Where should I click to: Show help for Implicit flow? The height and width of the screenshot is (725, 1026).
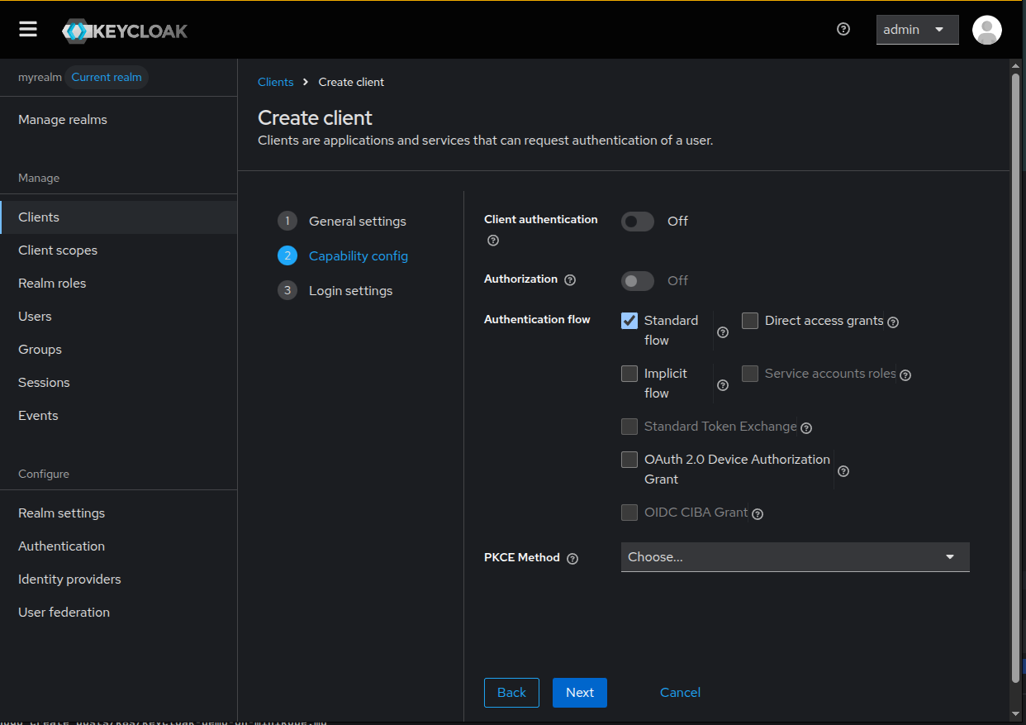(x=723, y=385)
